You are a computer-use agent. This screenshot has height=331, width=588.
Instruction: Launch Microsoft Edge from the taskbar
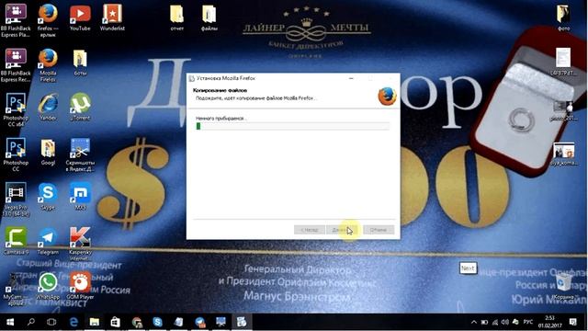point(73,322)
